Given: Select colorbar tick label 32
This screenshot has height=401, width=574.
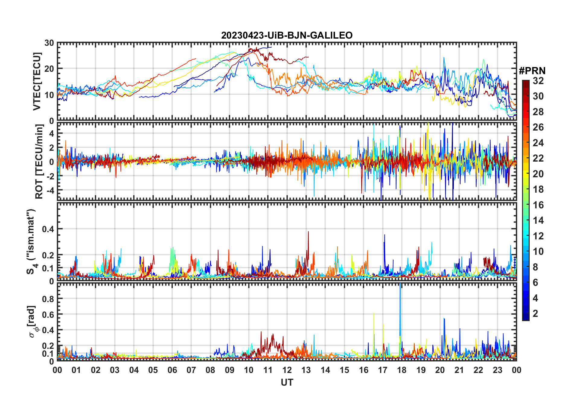Looking at the screenshot, I should pyautogui.click(x=538, y=81).
